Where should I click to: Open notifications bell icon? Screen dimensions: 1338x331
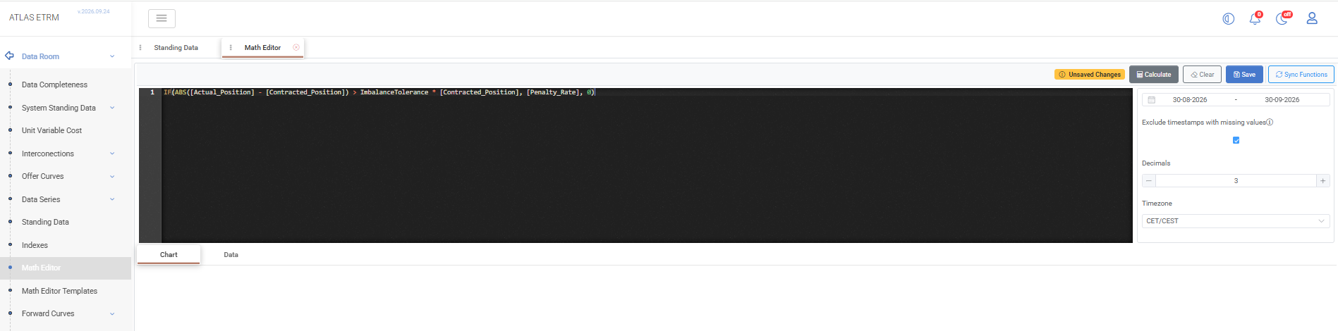click(x=1255, y=19)
